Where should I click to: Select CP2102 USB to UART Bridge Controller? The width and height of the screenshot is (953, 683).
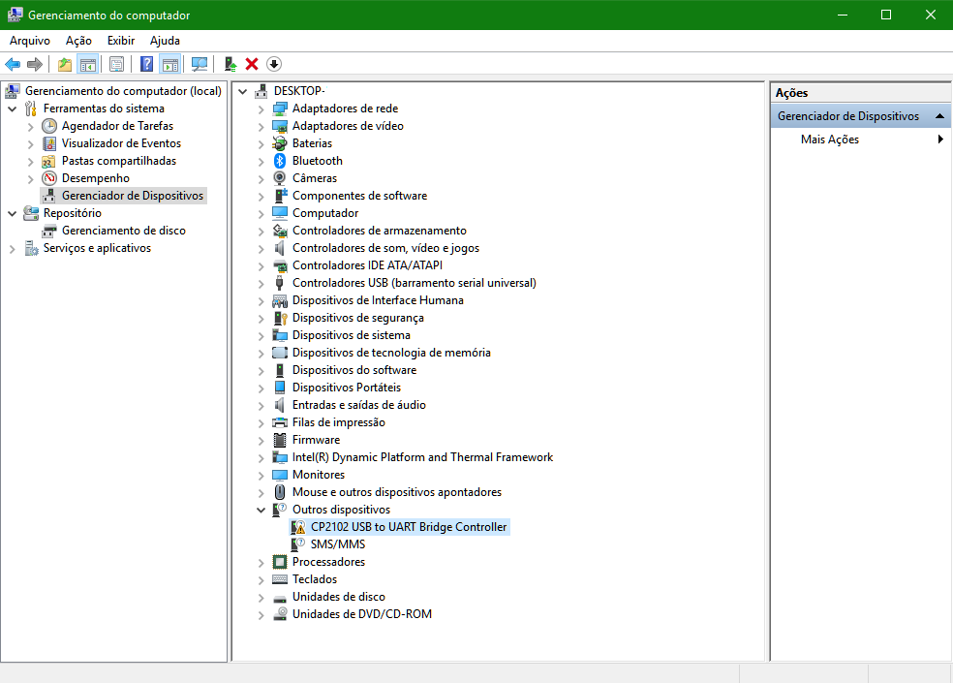coord(409,527)
